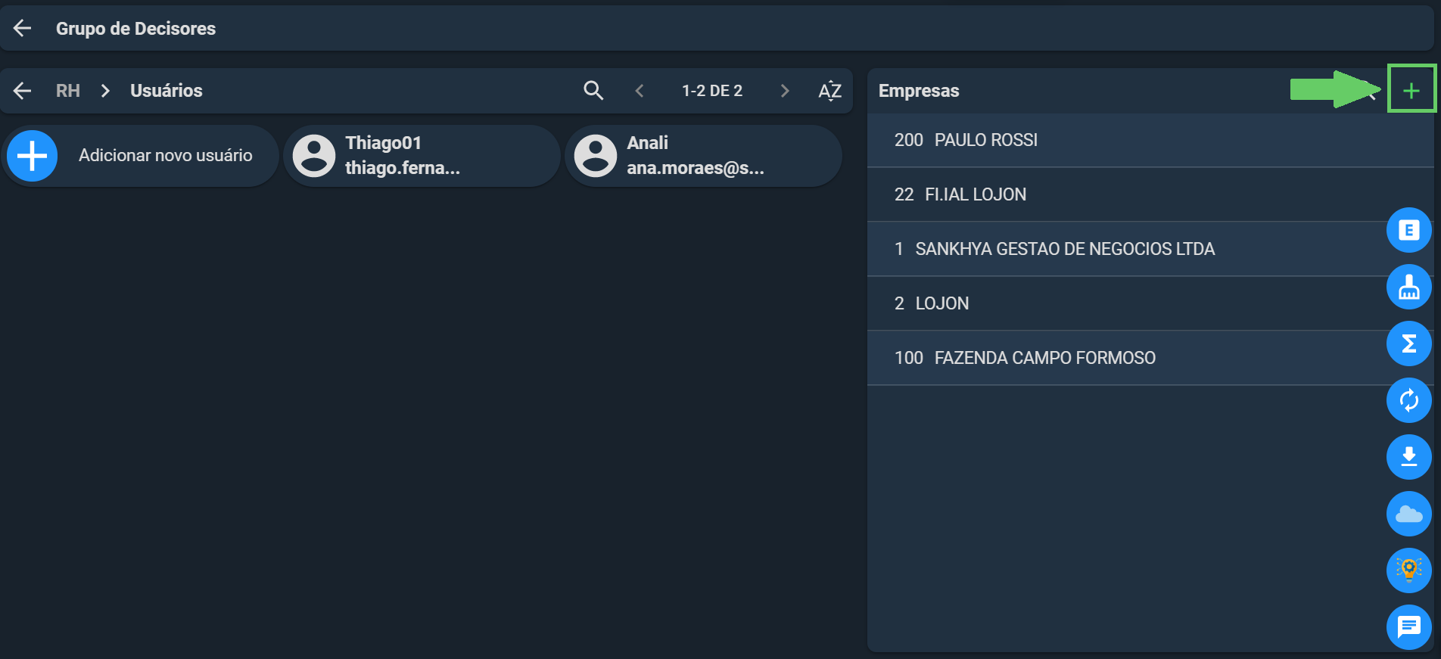
Task: Click the sigma sum floating button
Action: coord(1409,343)
